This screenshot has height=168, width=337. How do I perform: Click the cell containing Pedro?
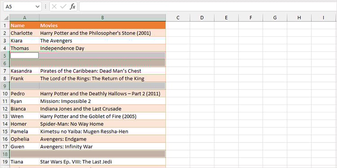click(x=25, y=94)
